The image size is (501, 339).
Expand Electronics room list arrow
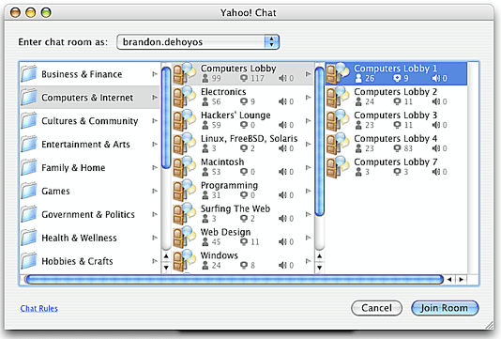(x=308, y=97)
